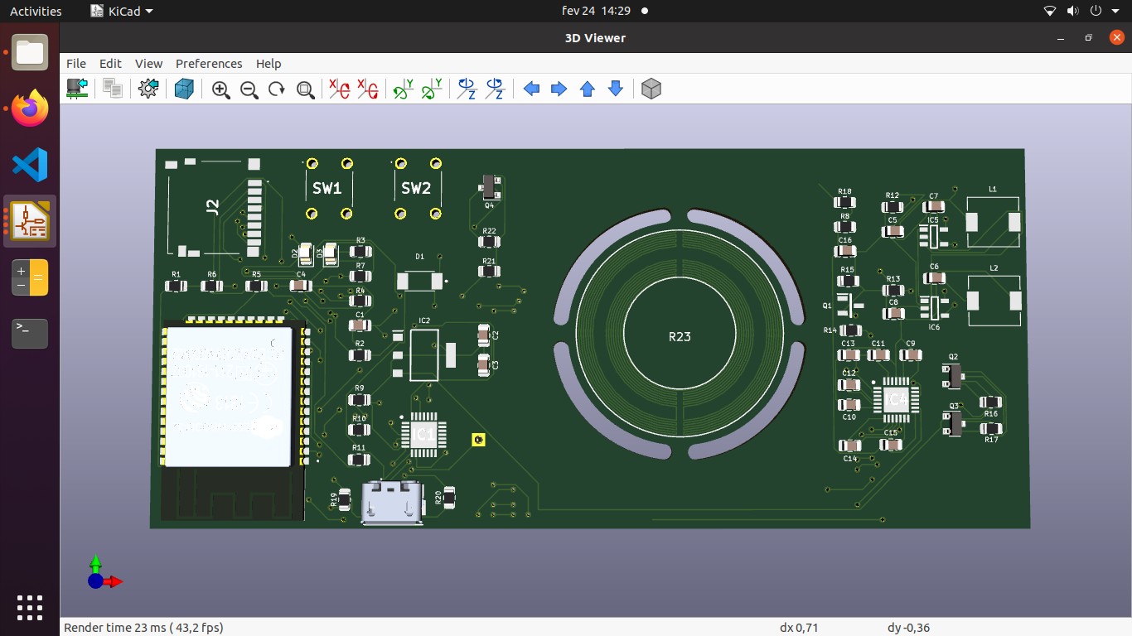The height and width of the screenshot is (636, 1132).
Task: Click the 3D Viewer title bar
Action: [595, 37]
